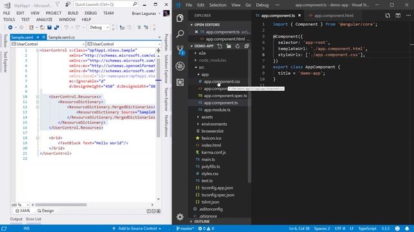Open Selection menu in VS Code

218,5
